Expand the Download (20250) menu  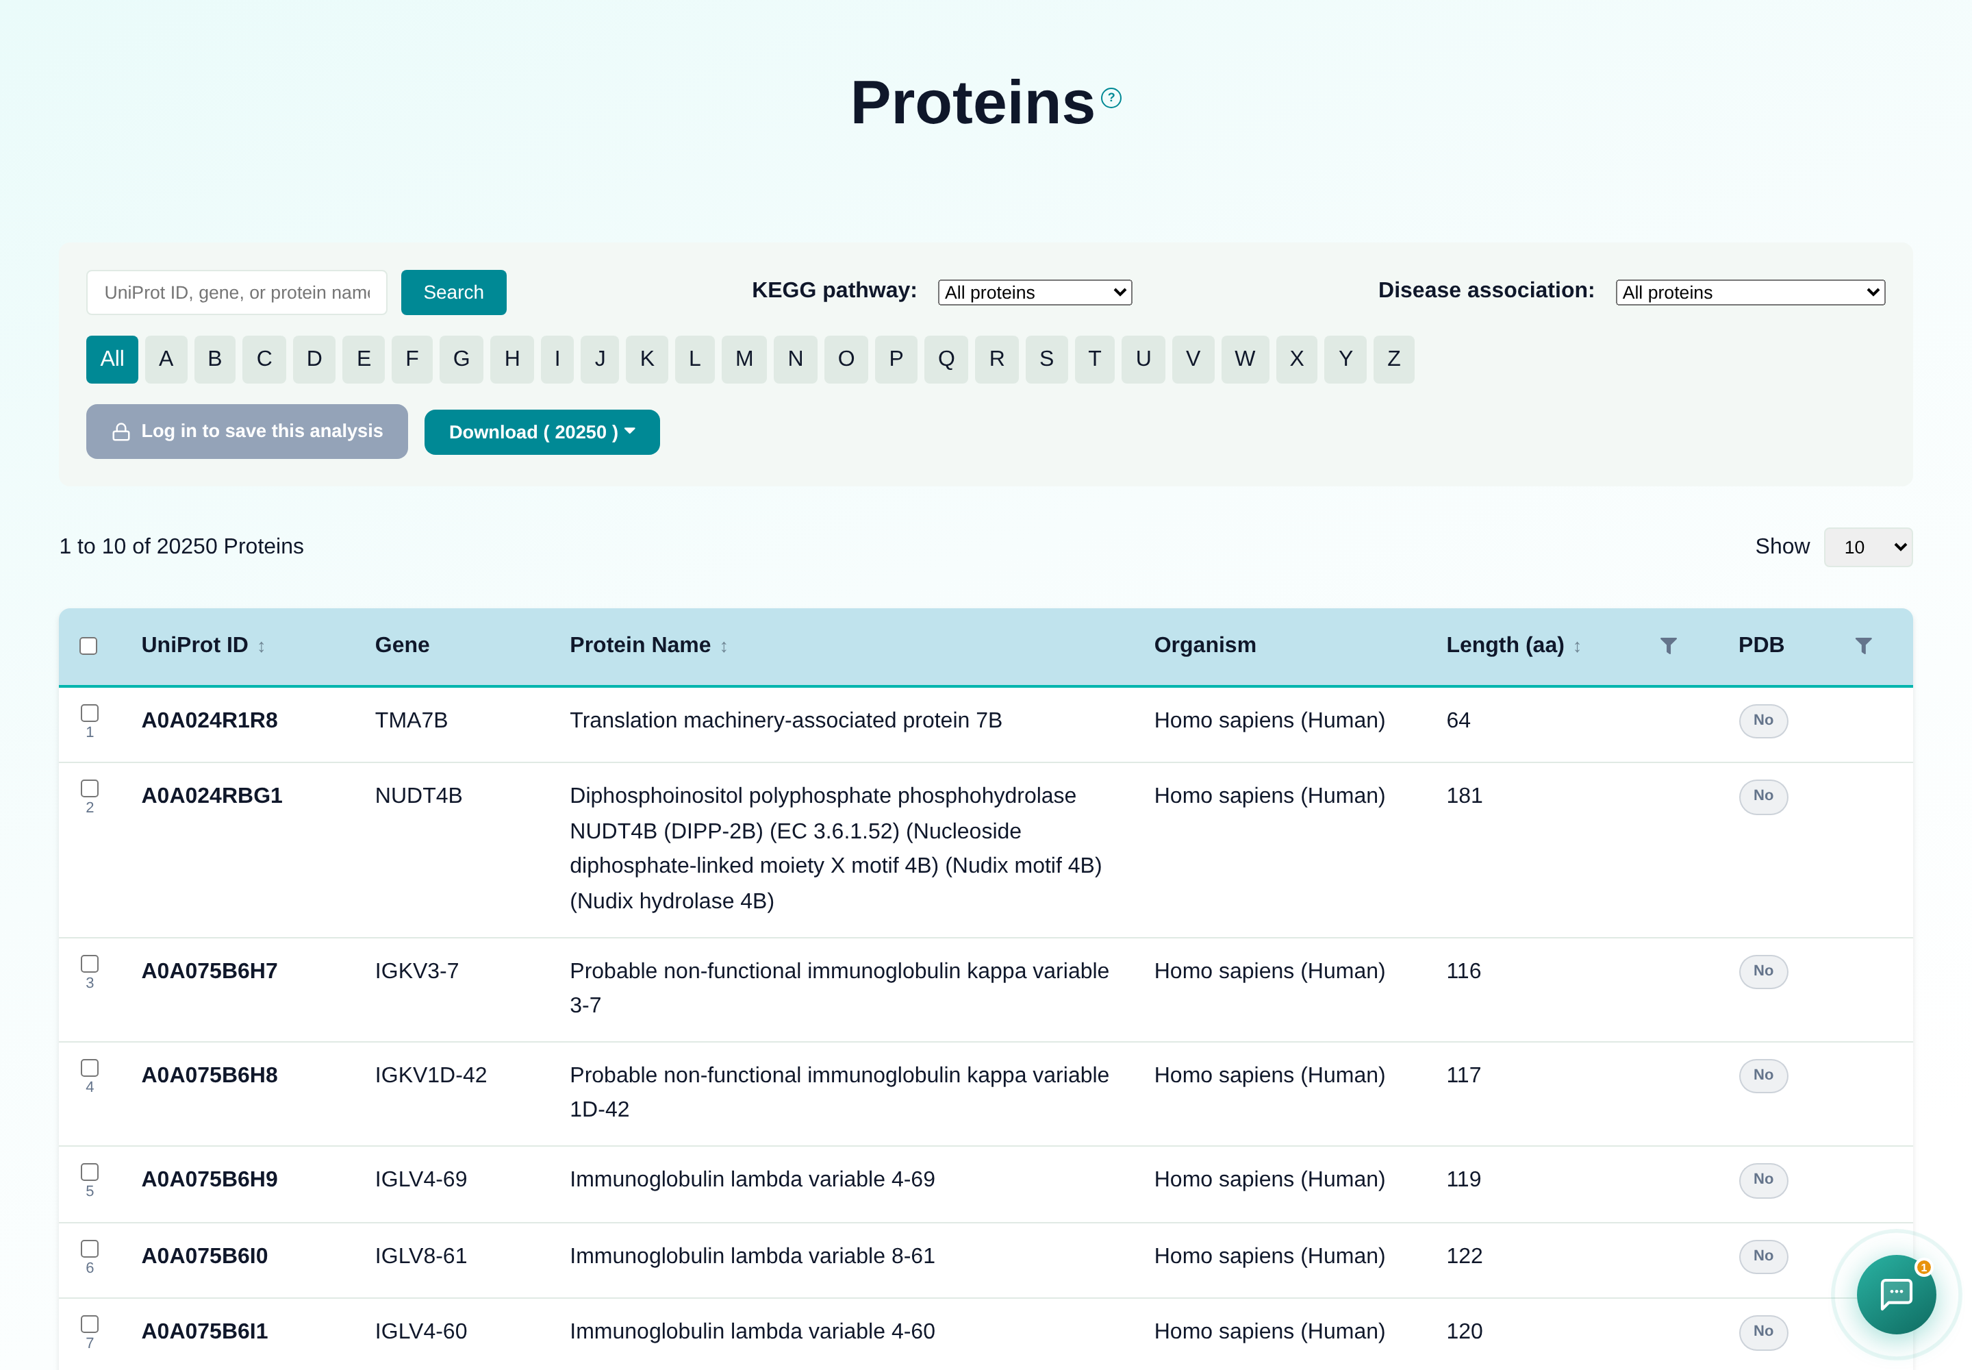click(x=542, y=432)
